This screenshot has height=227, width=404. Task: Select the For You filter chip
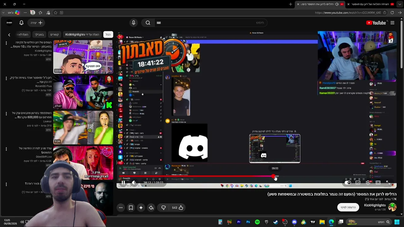39,35
